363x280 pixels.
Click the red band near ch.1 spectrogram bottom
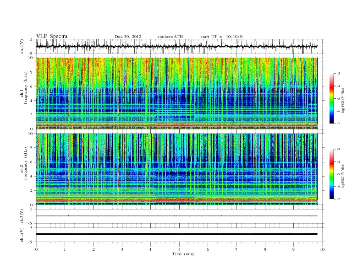click(x=176, y=125)
